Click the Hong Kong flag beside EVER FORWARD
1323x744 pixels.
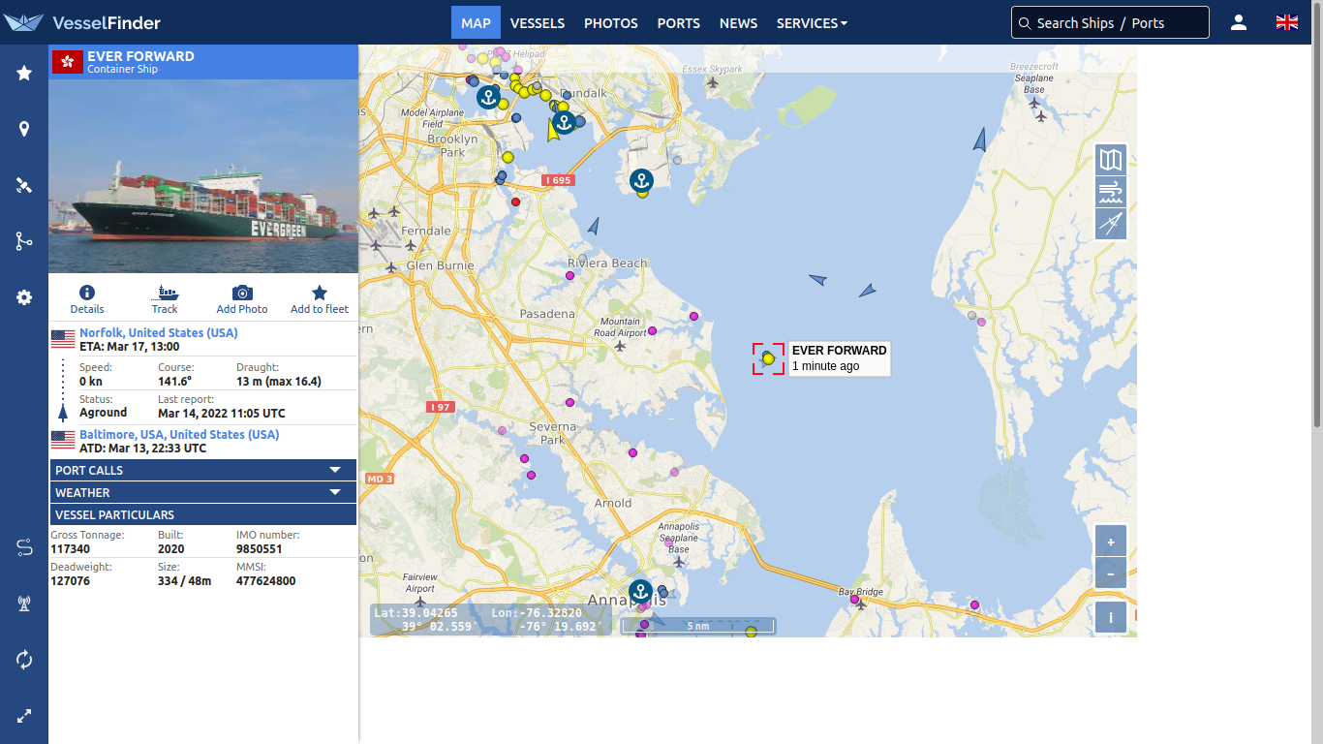[x=67, y=62]
